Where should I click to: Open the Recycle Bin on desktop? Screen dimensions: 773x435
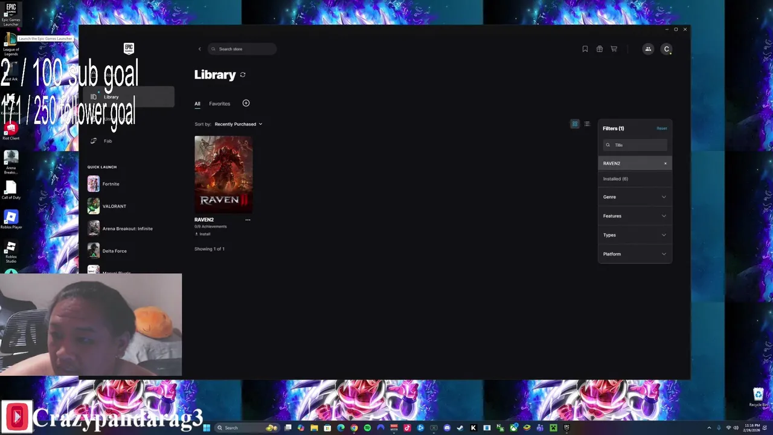click(759, 397)
